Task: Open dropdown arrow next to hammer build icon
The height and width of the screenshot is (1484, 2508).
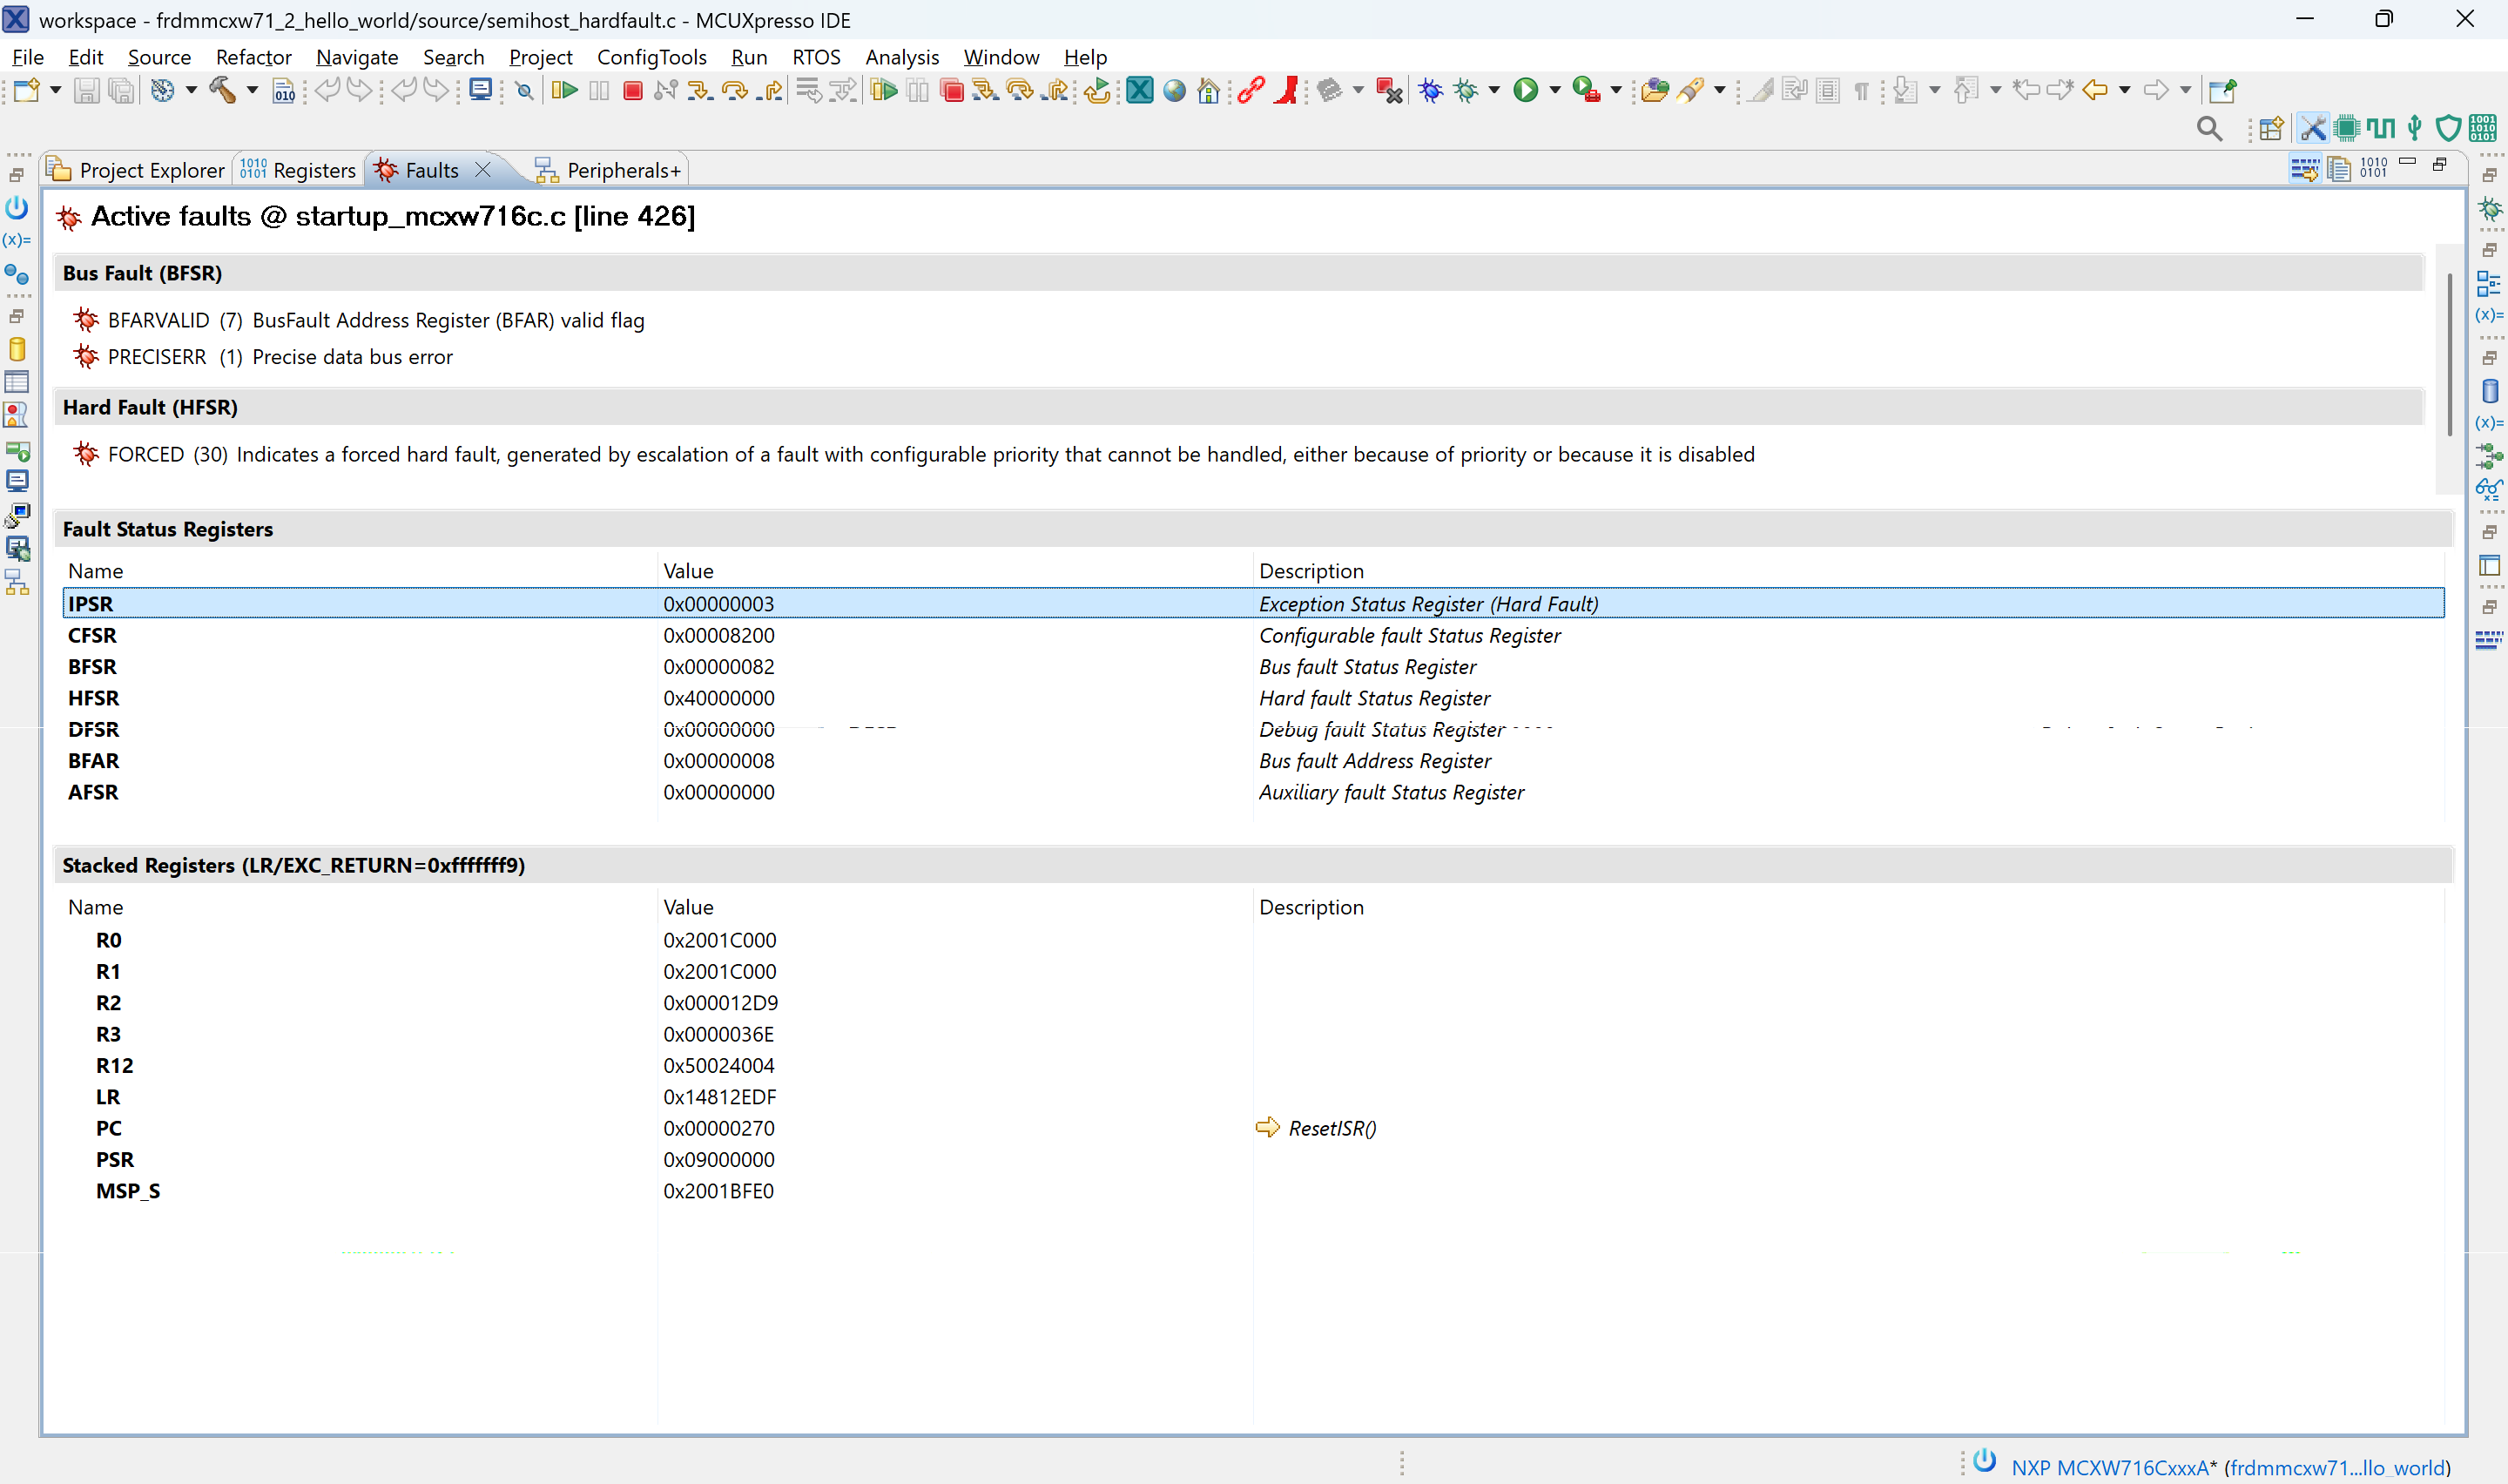Action: coord(252,91)
